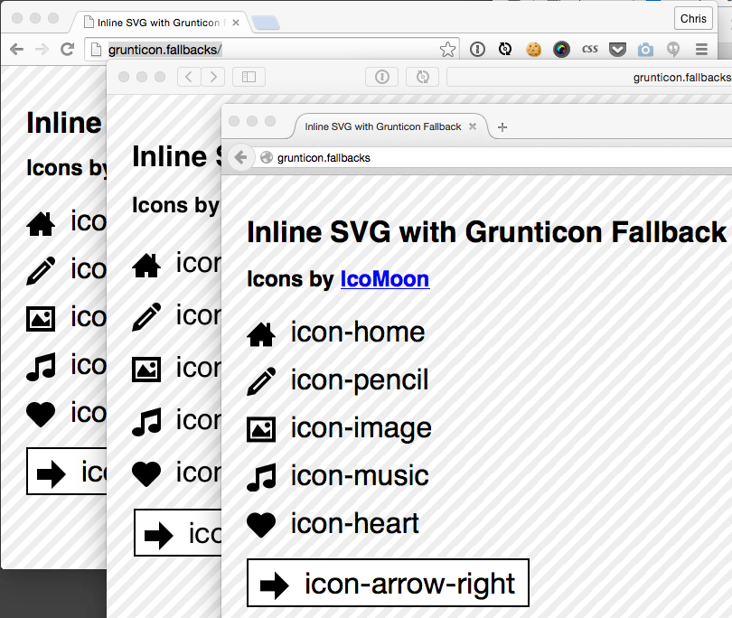
Task: Click the home icon in the Chrome page
Action: (41, 223)
